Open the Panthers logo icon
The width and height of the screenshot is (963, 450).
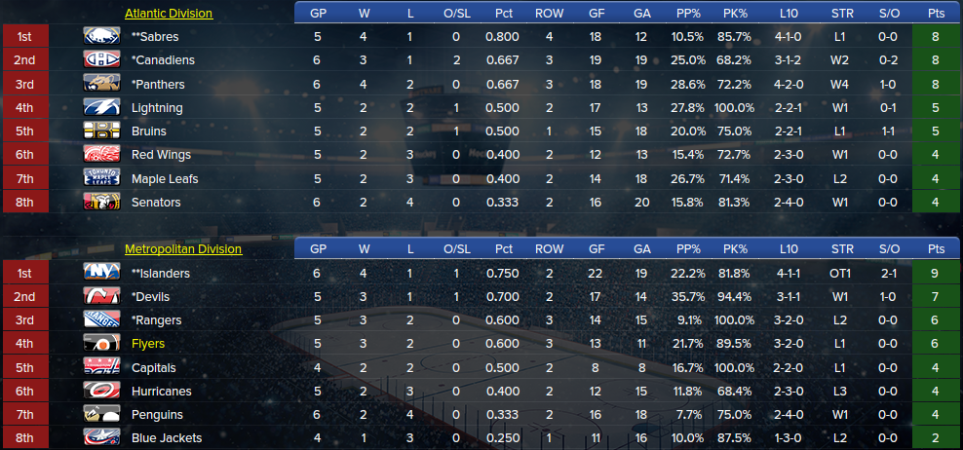click(x=101, y=84)
